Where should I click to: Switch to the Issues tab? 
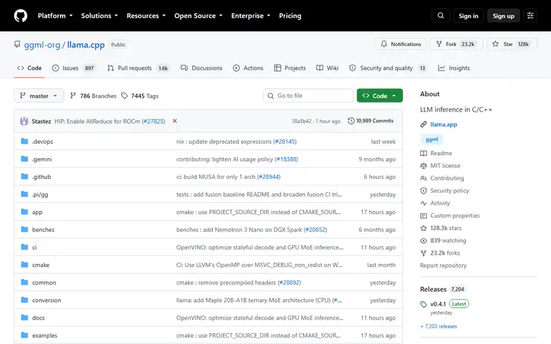coord(74,68)
